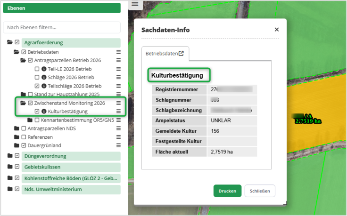Uncheck Zwischenstand Monitoring 2026 checkbox
Viewport: 347px width, 216px height.
pyautogui.click(x=30, y=103)
